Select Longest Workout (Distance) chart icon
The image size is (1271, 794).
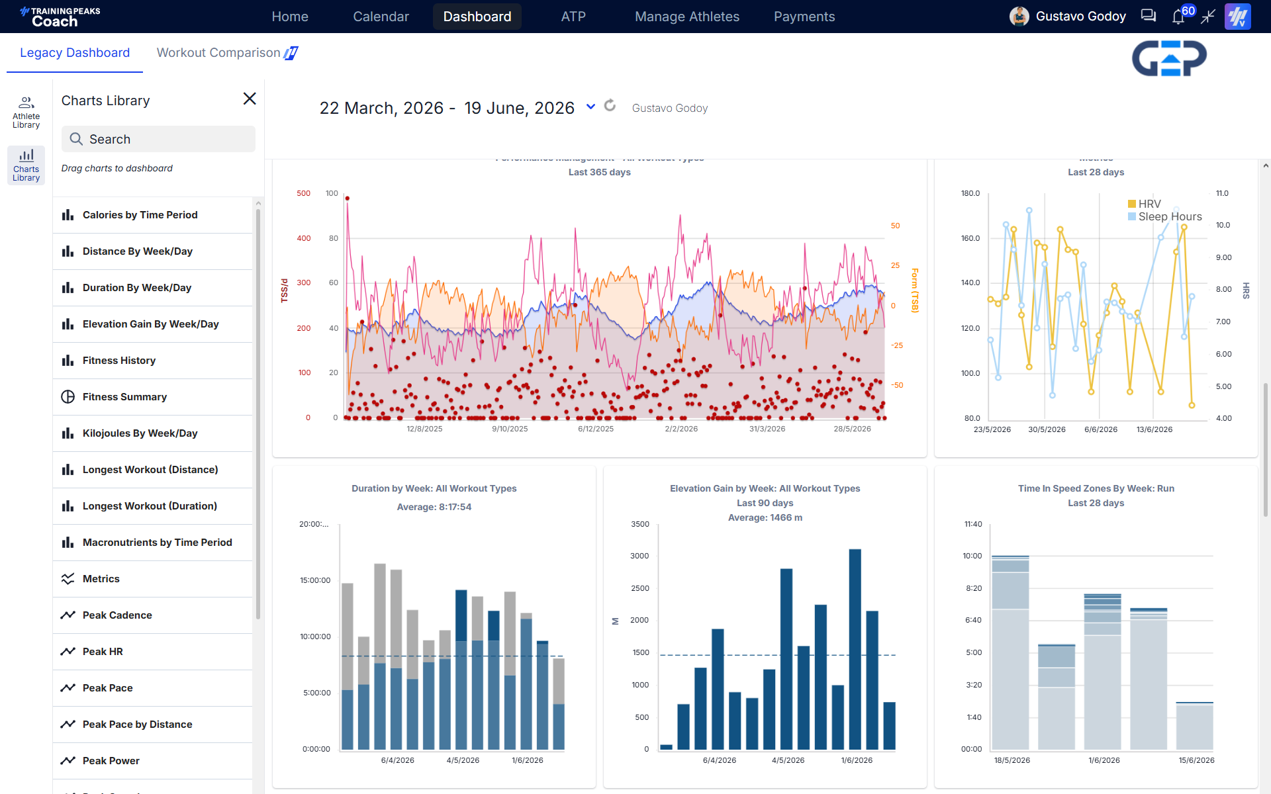click(x=68, y=470)
